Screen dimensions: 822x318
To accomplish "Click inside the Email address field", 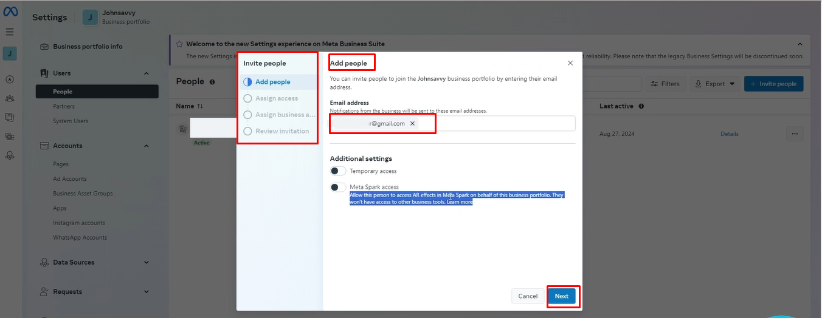I will (x=452, y=123).
